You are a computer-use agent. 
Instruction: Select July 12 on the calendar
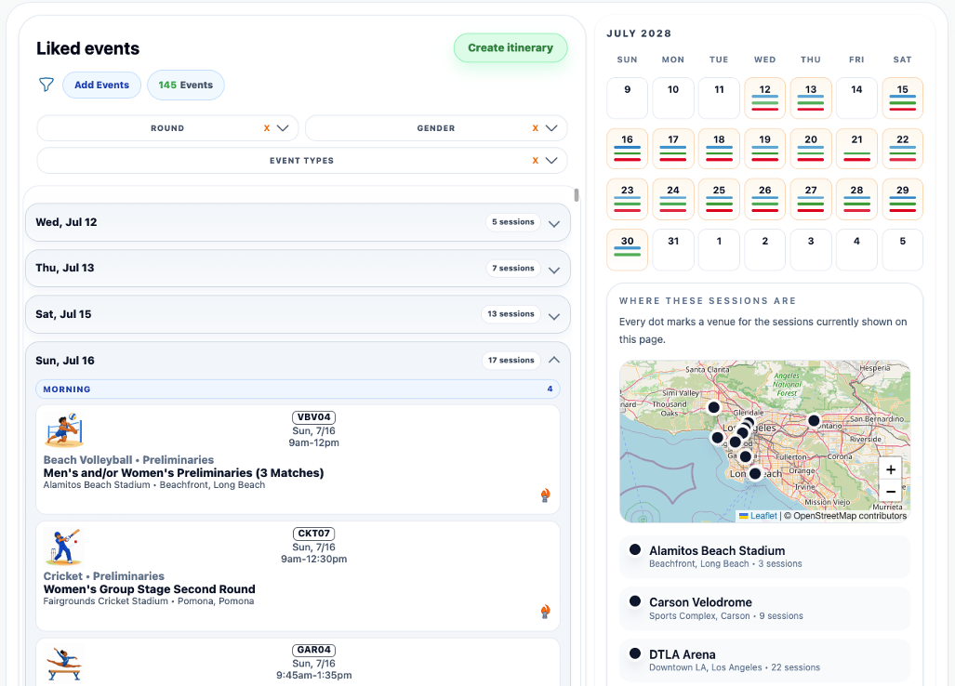765,98
